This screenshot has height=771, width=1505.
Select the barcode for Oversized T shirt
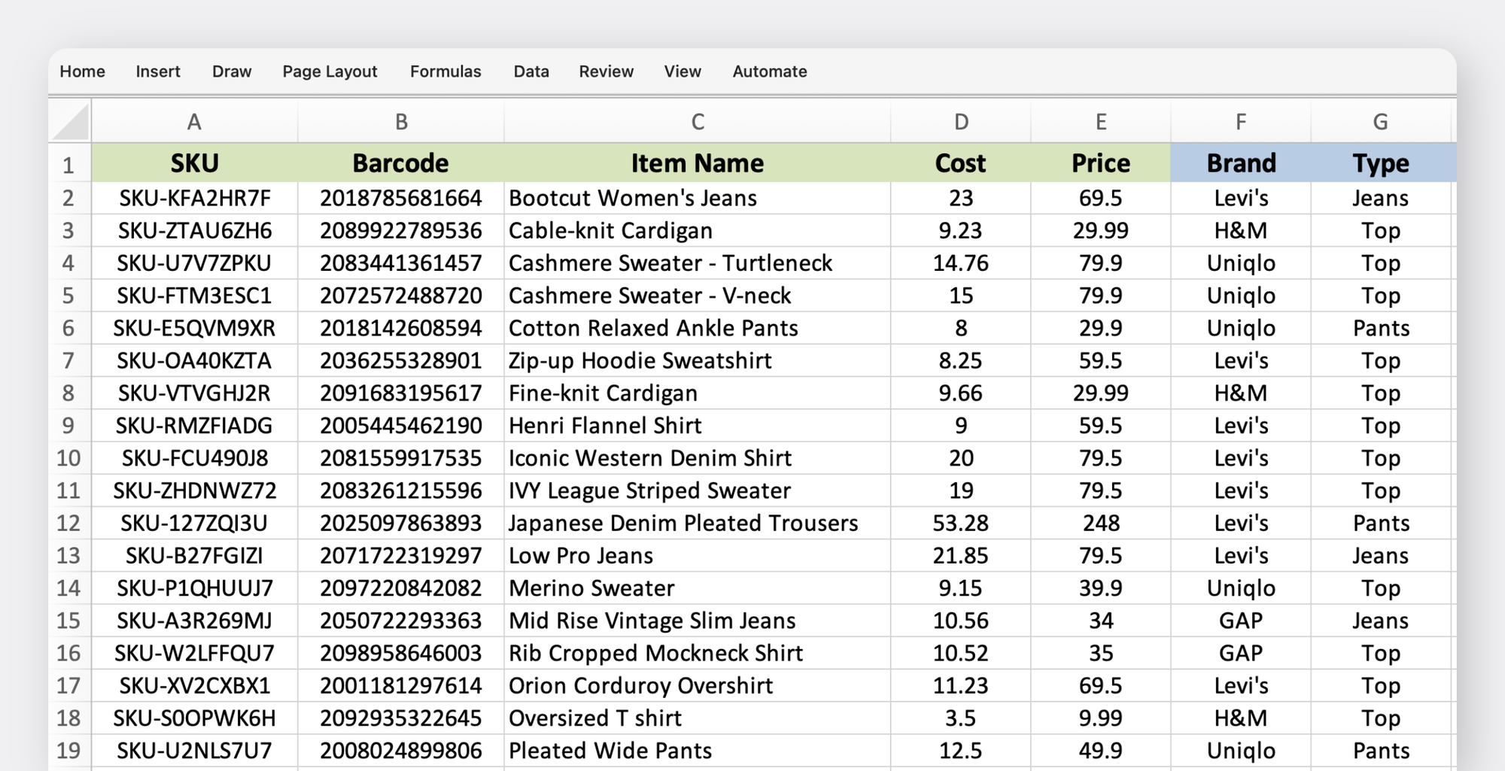point(401,718)
